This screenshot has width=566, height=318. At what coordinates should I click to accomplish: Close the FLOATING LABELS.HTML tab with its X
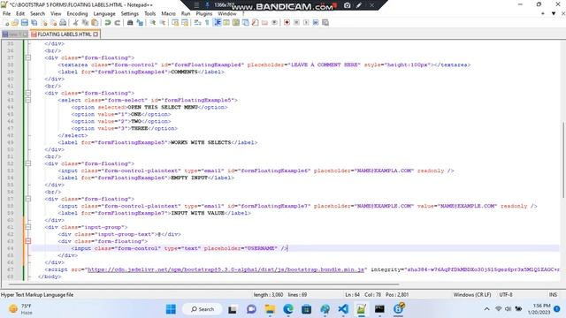tap(96, 34)
